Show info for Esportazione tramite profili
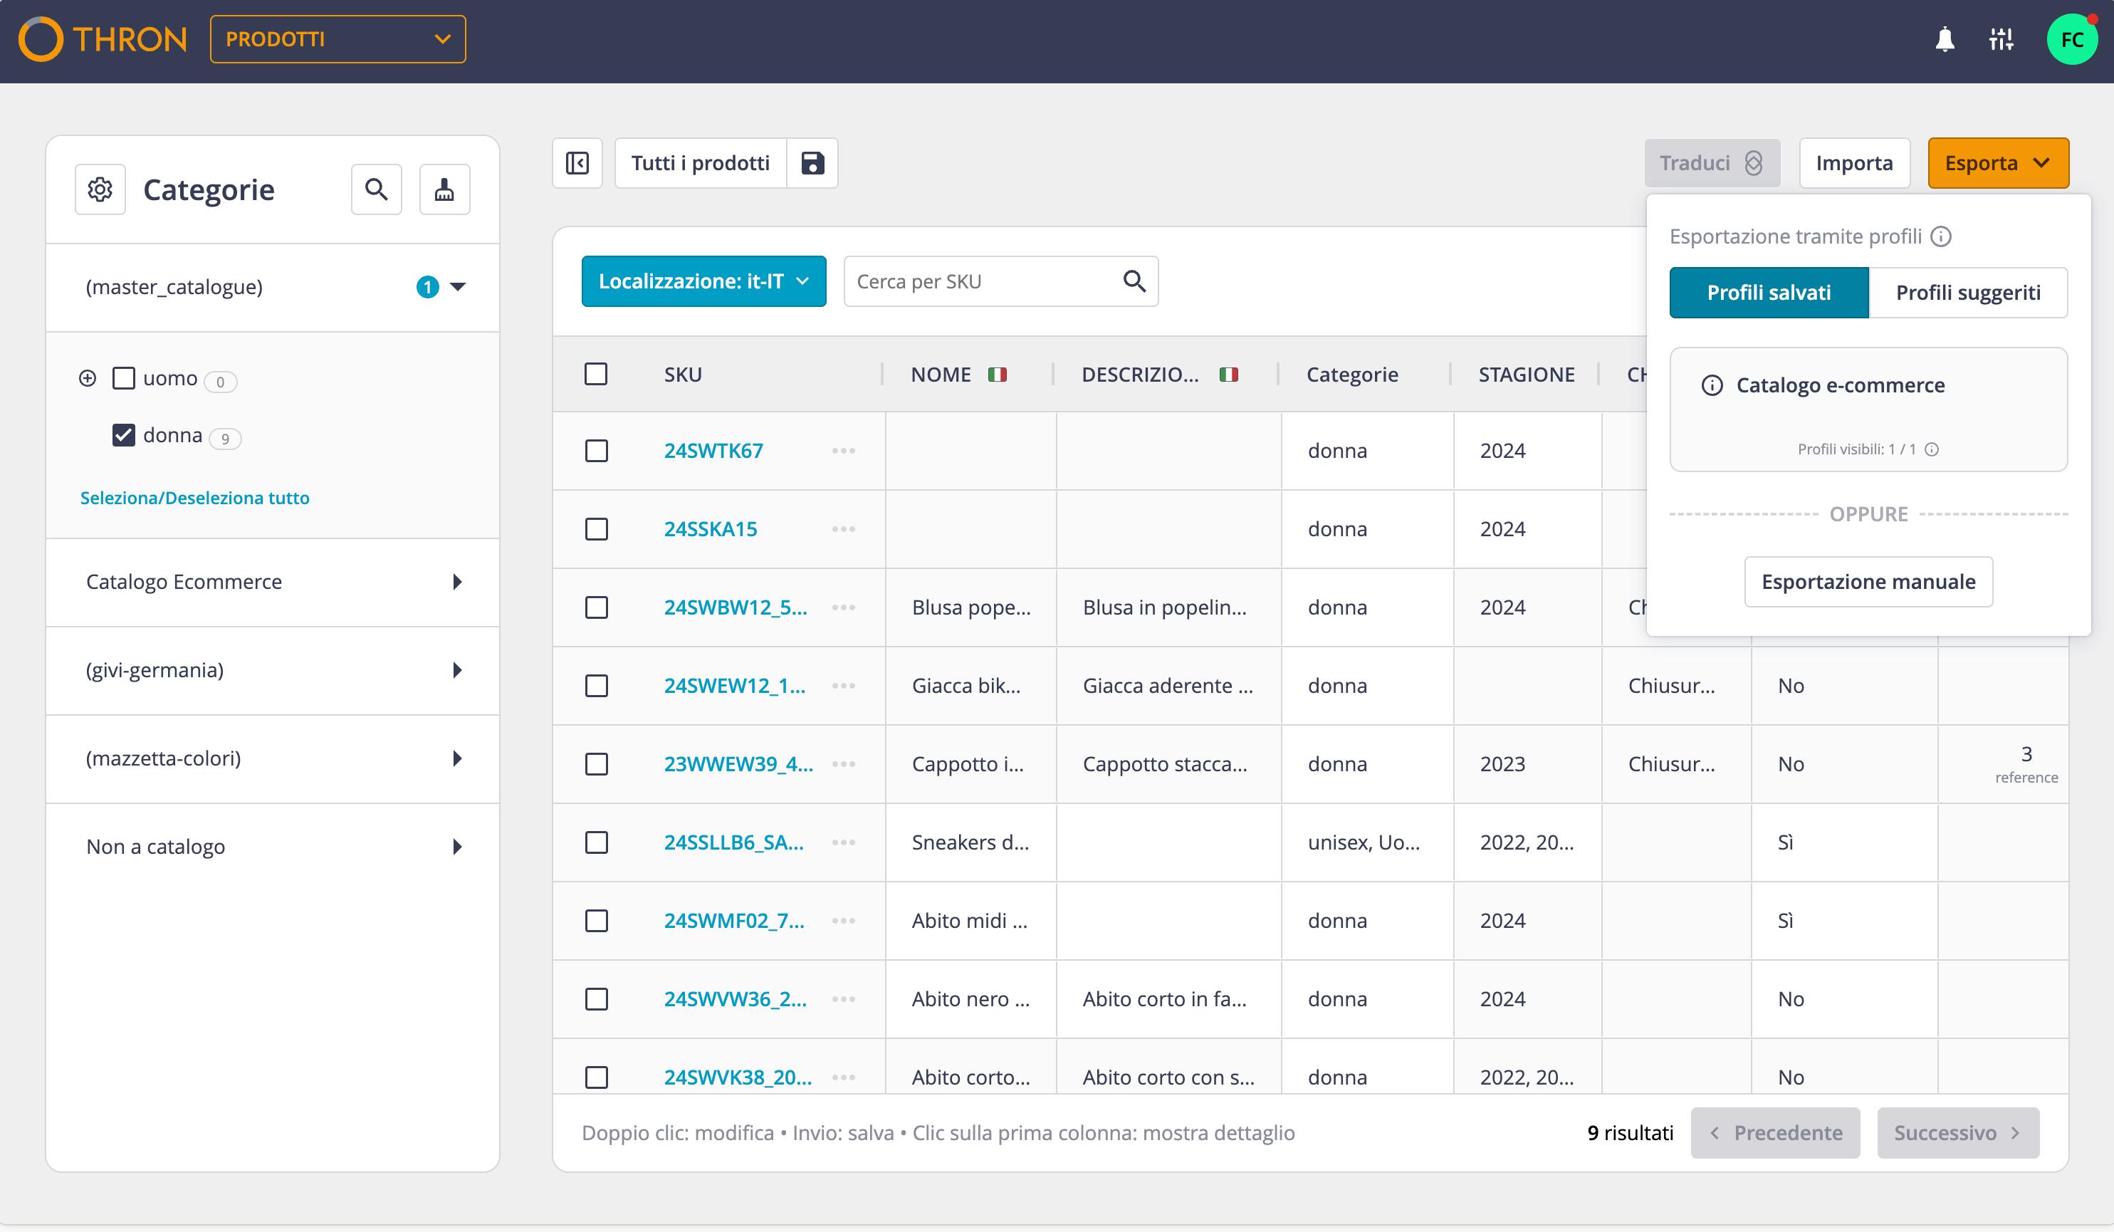The image size is (2114, 1232). 1941,236
